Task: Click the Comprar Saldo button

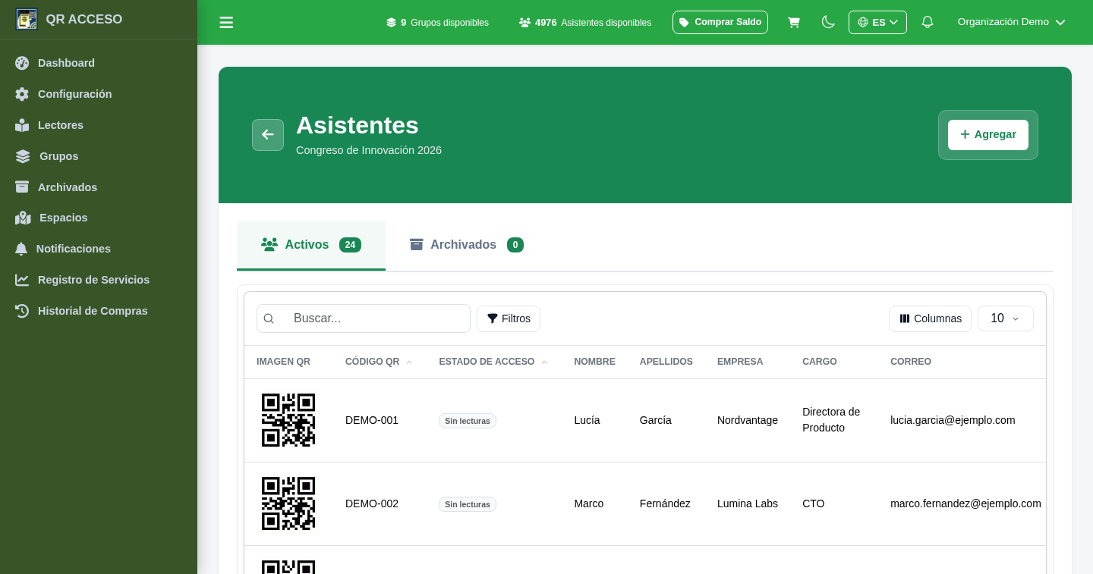Action: pyautogui.click(x=720, y=22)
